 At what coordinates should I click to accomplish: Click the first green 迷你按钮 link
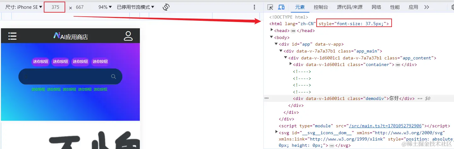38,89
